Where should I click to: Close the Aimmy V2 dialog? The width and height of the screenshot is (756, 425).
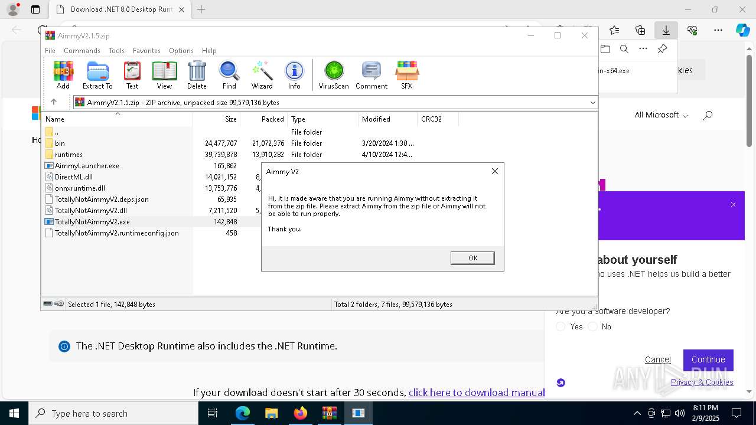pos(495,171)
